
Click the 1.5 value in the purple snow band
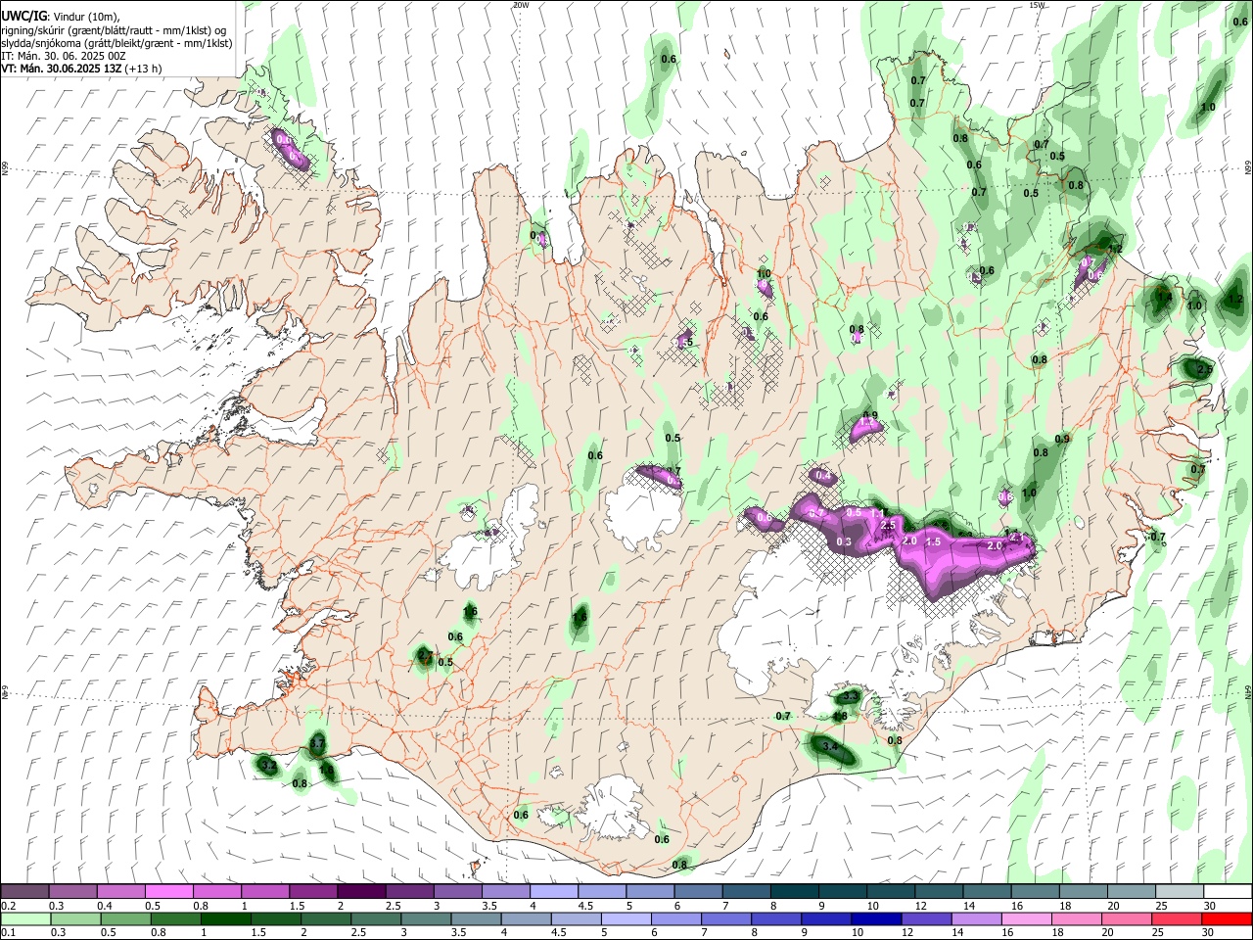(x=933, y=541)
